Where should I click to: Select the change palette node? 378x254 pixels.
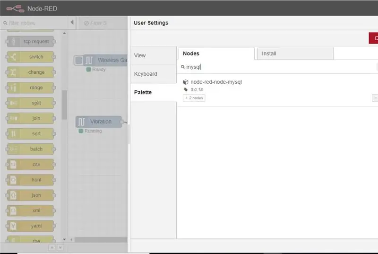(31, 72)
